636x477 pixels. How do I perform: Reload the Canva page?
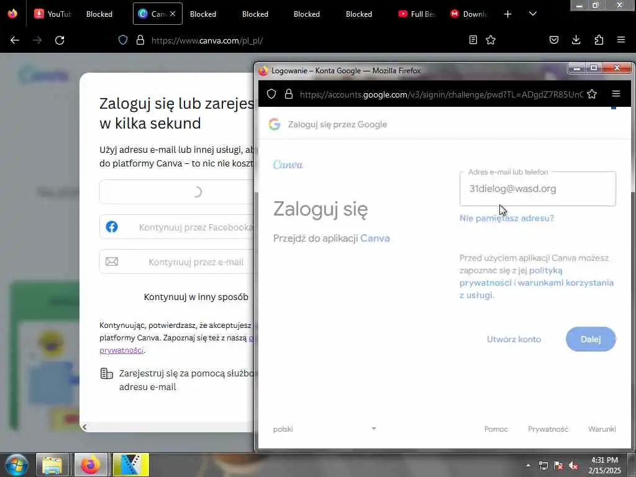coord(60,40)
